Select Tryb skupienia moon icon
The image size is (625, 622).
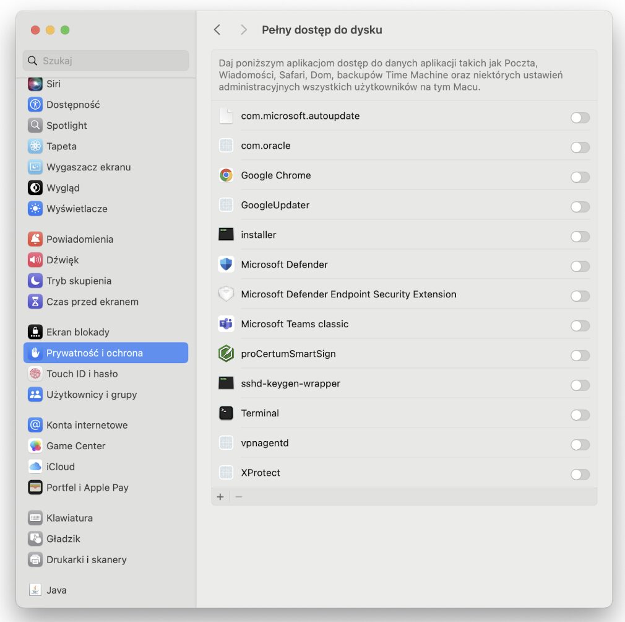coord(35,281)
